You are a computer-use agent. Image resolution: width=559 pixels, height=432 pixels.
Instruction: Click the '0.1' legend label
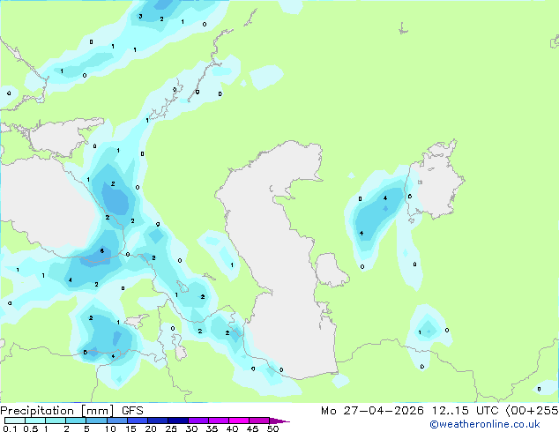tap(10, 428)
